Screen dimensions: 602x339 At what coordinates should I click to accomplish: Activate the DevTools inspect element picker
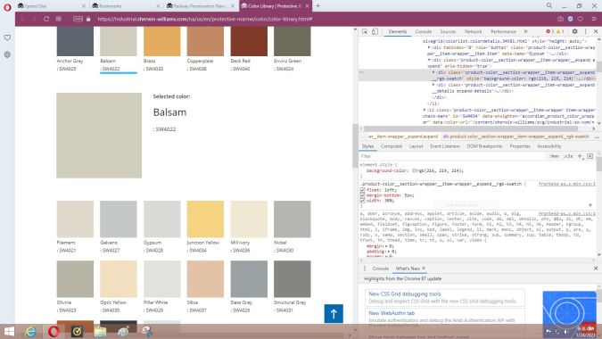coord(365,31)
